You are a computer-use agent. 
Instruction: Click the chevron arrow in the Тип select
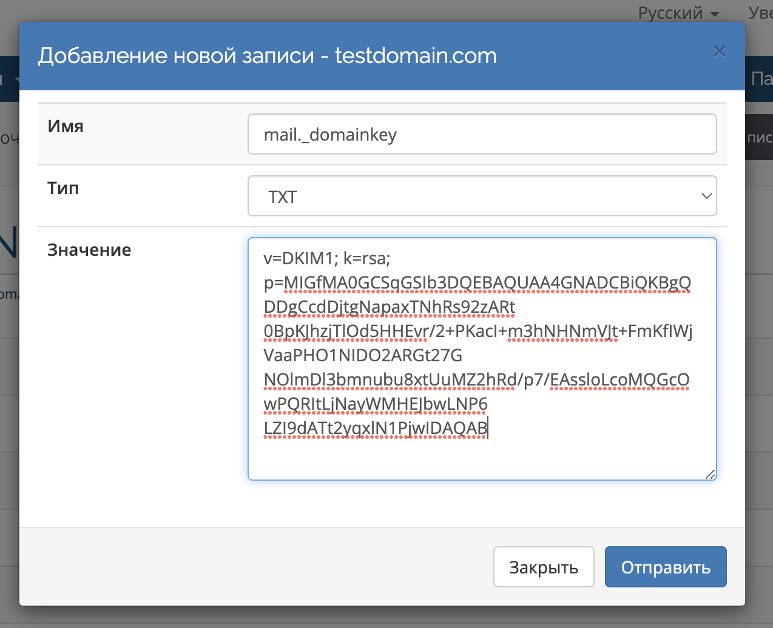706,196
